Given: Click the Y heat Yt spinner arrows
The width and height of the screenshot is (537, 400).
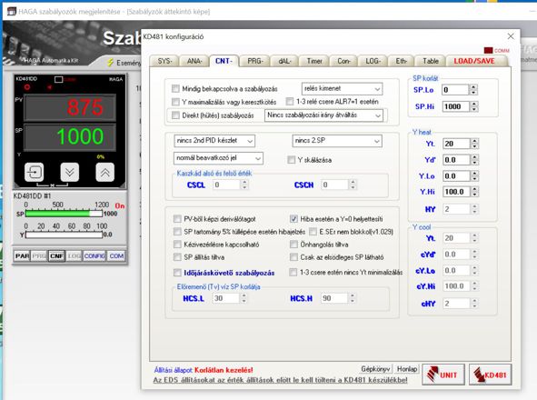Looking at the screenshot, I should point(474,144).
